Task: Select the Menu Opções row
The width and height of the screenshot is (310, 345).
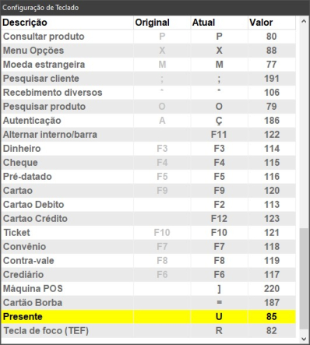Action: (148, 51)
